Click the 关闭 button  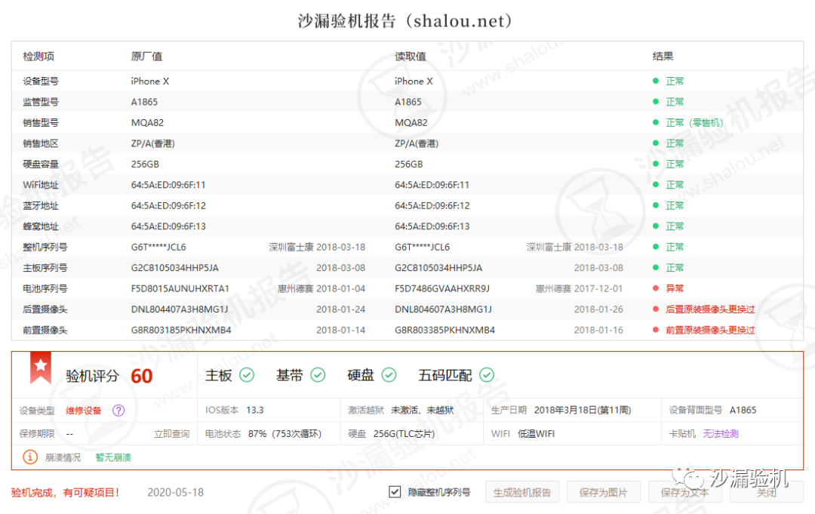click(766, 492)
